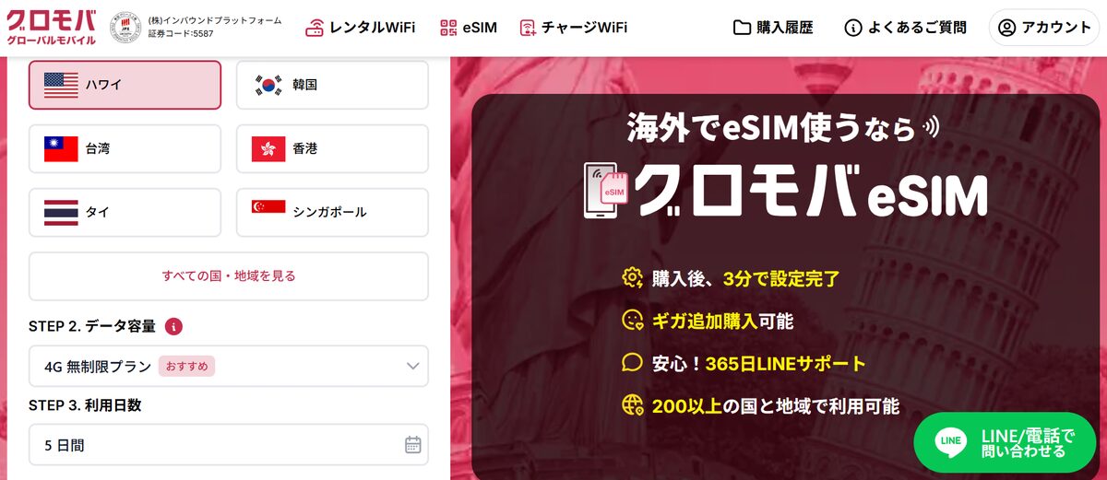Open the 4G 無制限プラン dropdown
The image size is (1107, 480).
click(229, 367)
